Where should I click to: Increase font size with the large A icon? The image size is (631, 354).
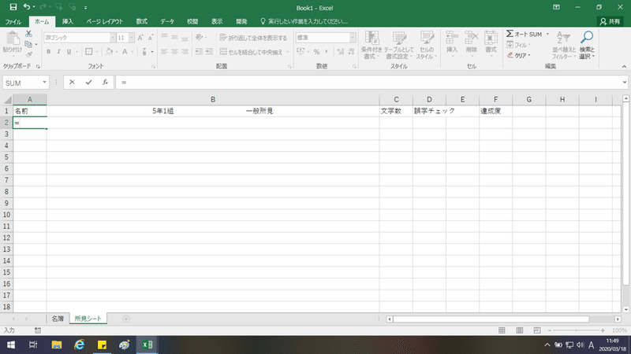pyautogui.click(x=140, y=38)
